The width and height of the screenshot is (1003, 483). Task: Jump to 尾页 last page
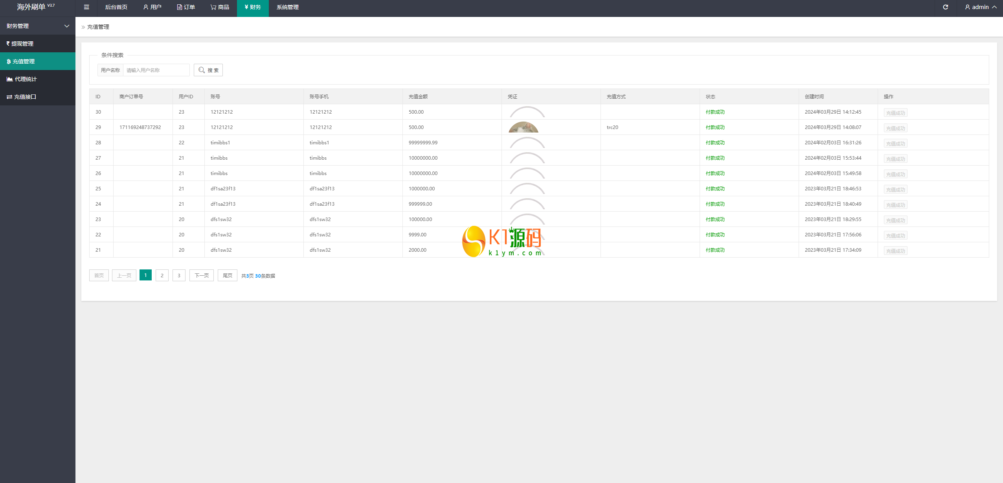pos(227,275)
